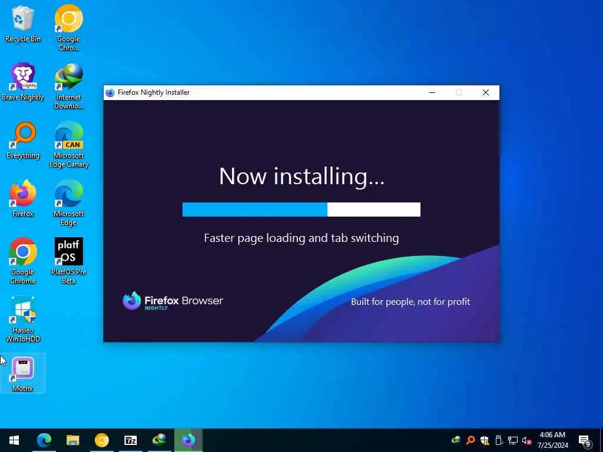Click the 'Firefox Nightly Installer' window title

pyautogui.click(x=154, y=92)
